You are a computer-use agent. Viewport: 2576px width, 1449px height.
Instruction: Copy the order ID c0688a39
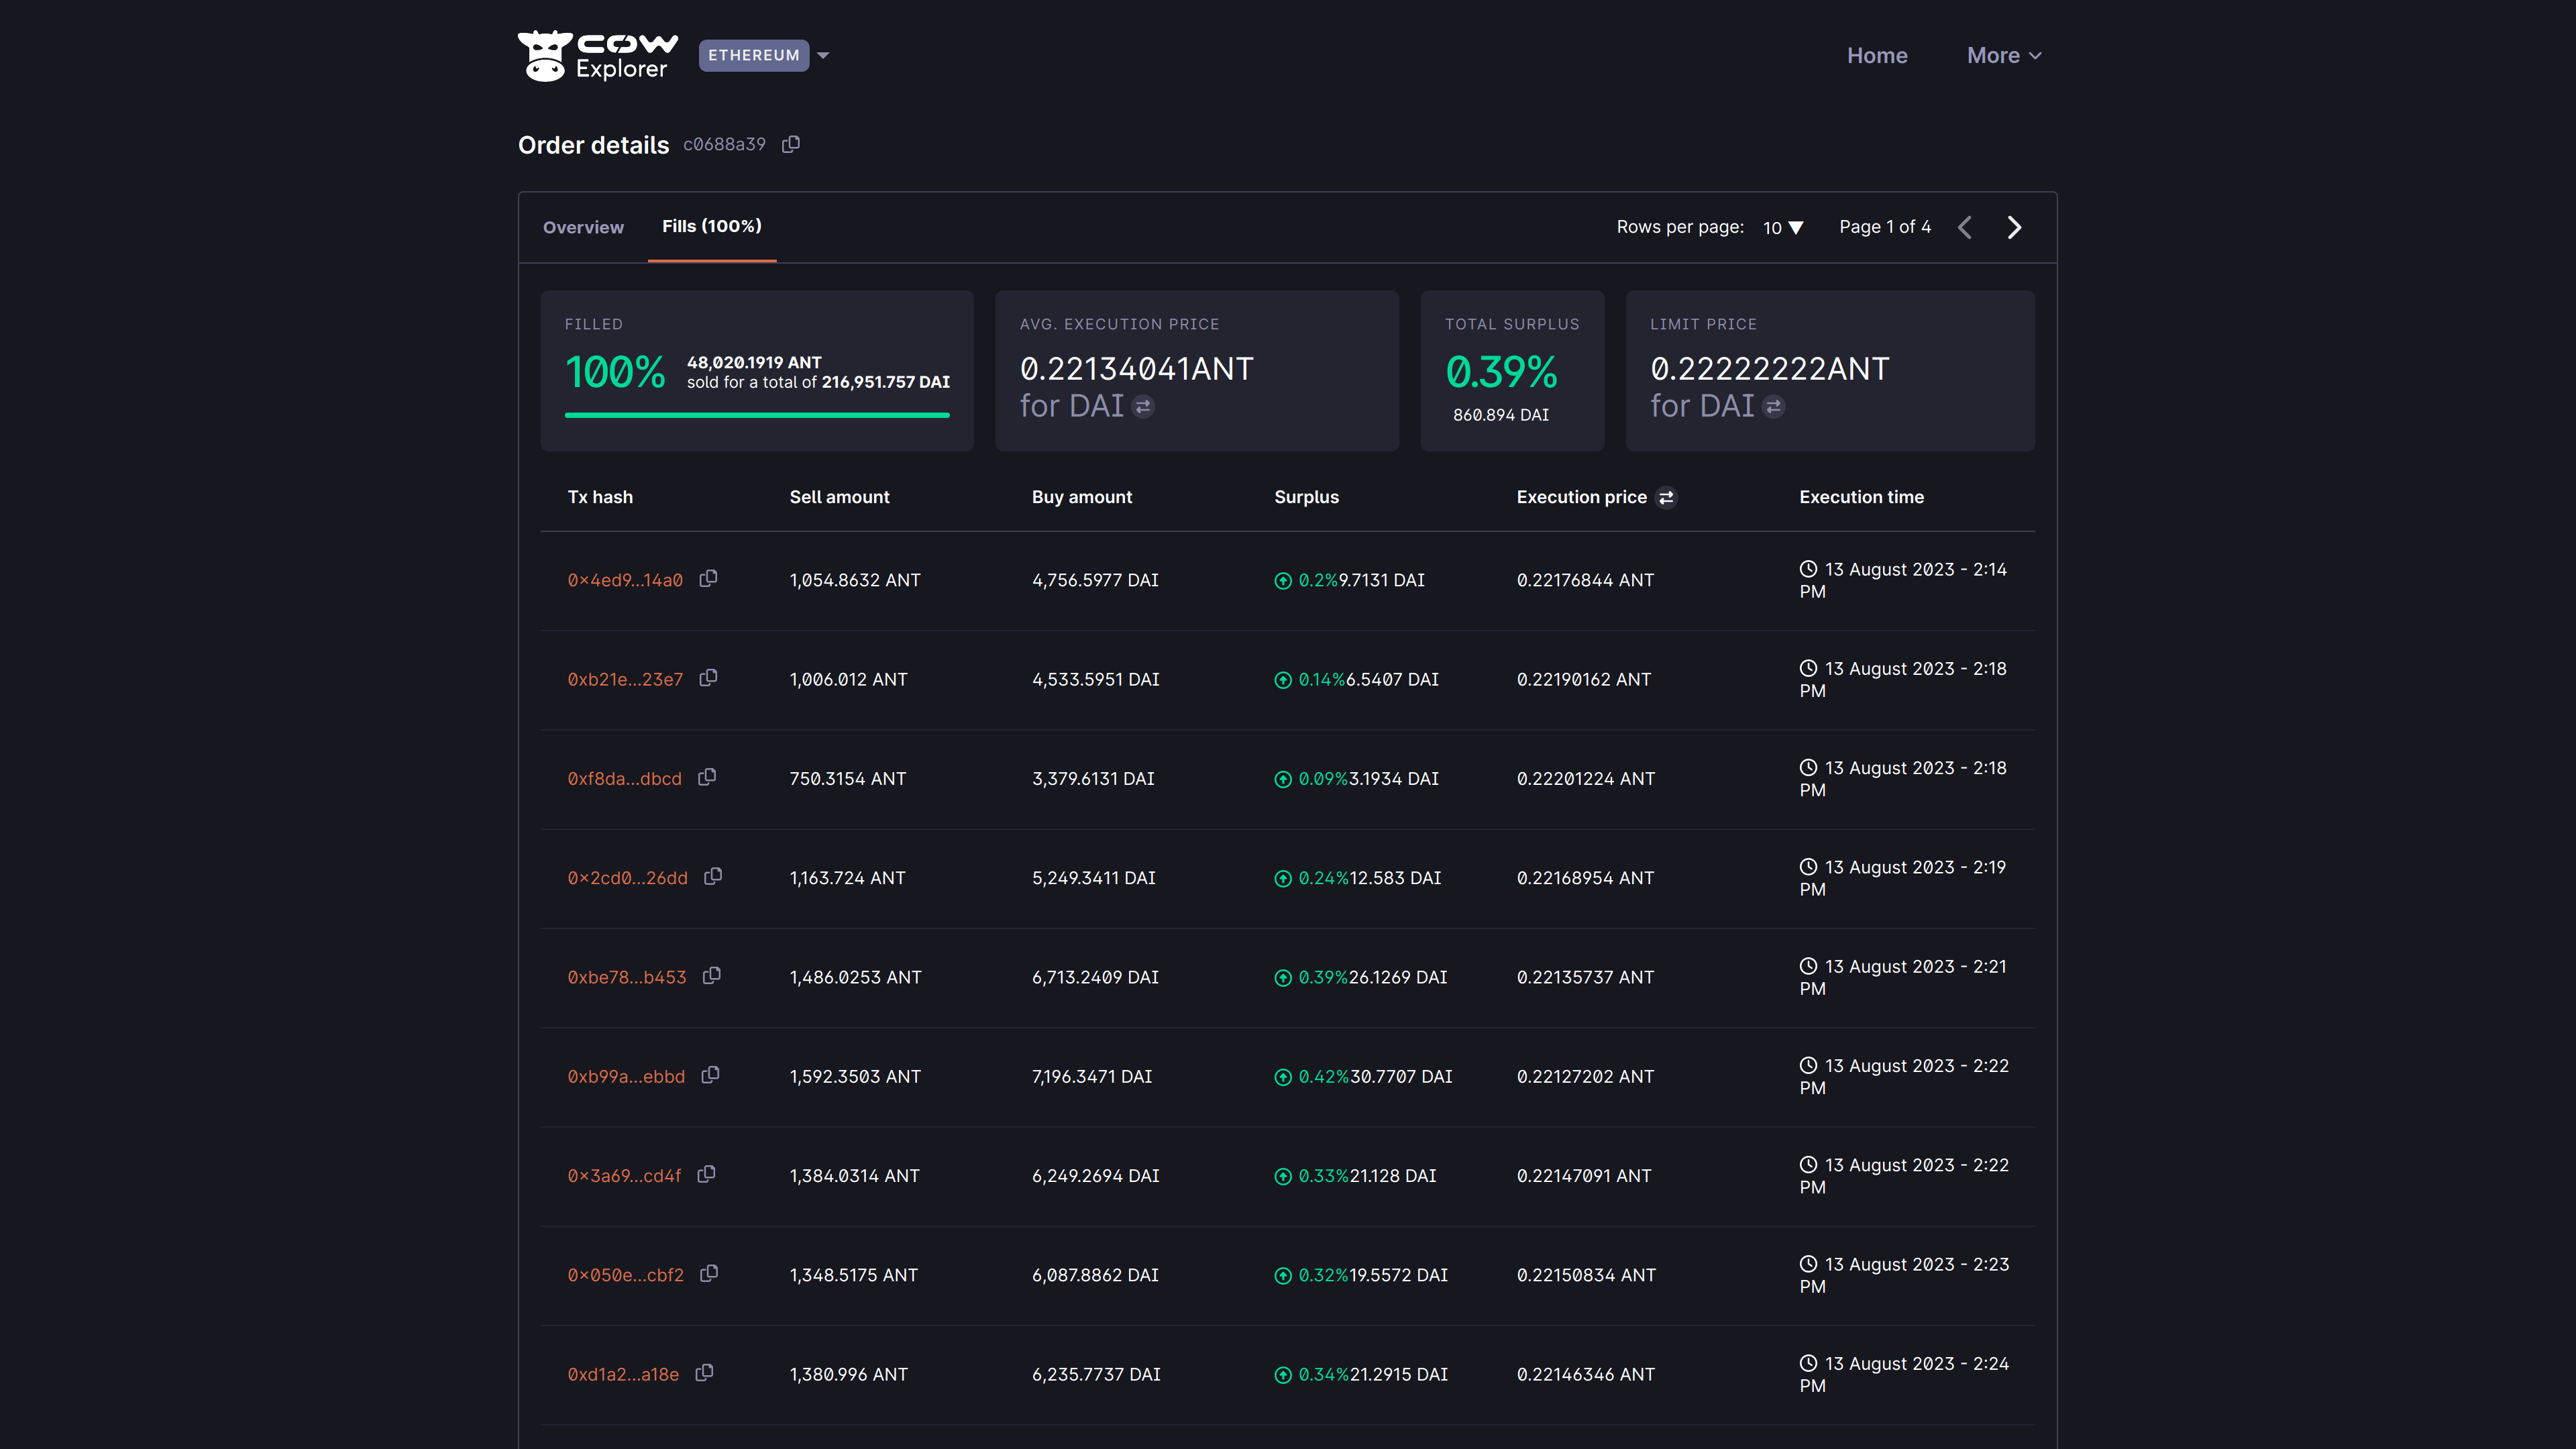pos(790,144)
